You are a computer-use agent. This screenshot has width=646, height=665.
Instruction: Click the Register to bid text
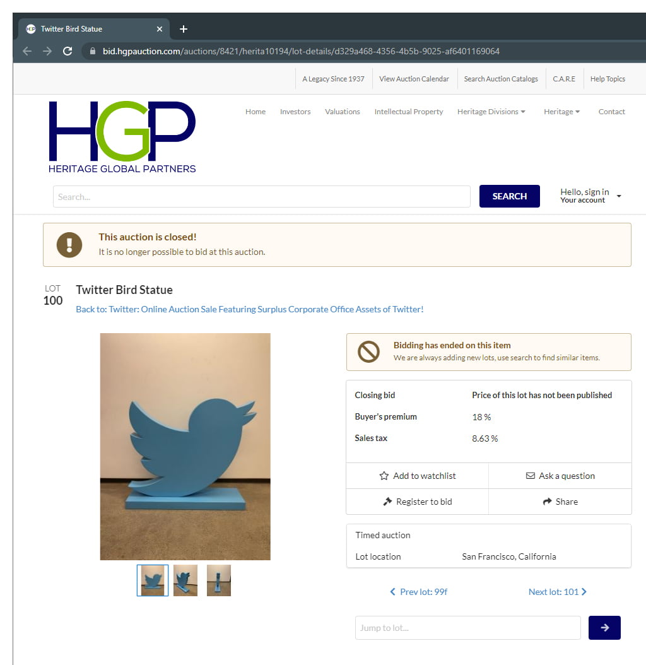pyautogui.click(x=424, y=502)
